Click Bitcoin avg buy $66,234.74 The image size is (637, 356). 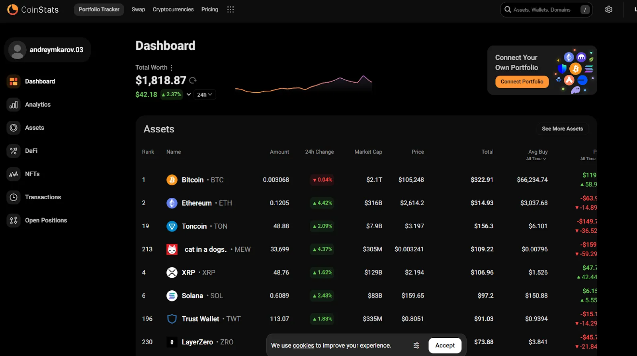532,180
